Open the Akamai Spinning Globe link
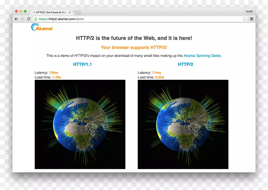 click(202, 56)
